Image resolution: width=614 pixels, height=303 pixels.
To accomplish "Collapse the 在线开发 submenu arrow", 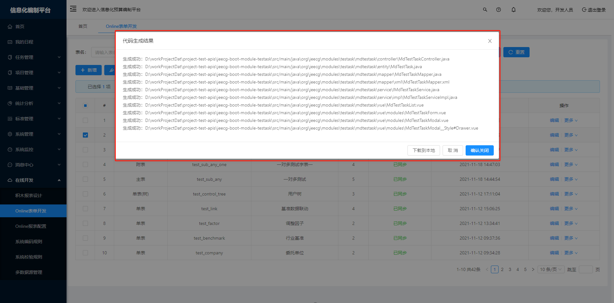I will click(x=59, y=180).
